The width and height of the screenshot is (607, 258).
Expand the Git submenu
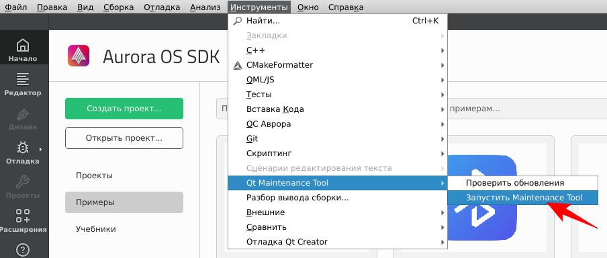coord(338,139)
